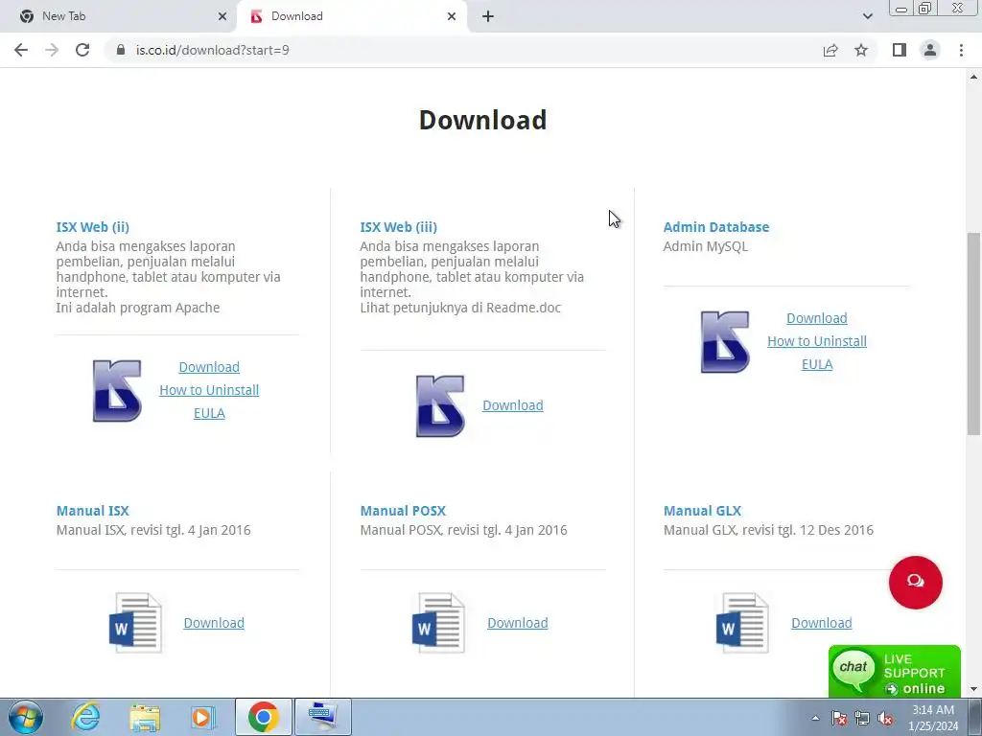Download the Manual ISX document

click(x=214, y=623)
